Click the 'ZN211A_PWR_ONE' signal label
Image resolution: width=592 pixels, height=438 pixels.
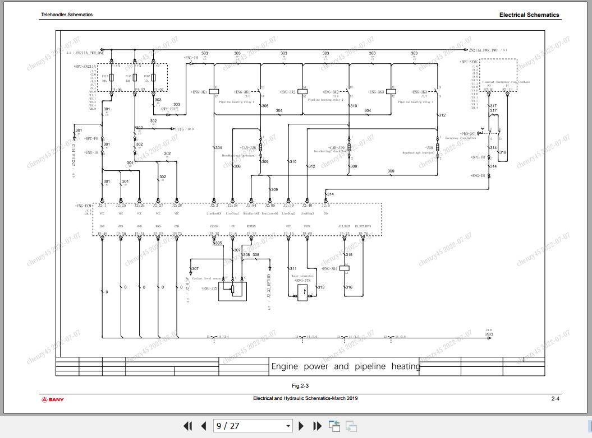[89, 53]
